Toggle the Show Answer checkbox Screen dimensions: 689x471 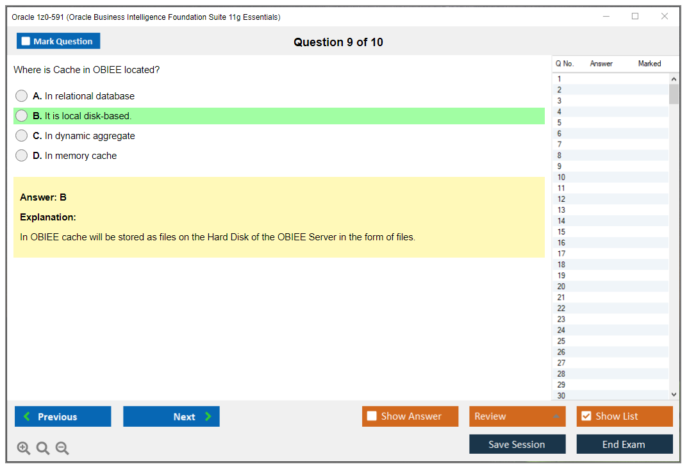point(372,417)
